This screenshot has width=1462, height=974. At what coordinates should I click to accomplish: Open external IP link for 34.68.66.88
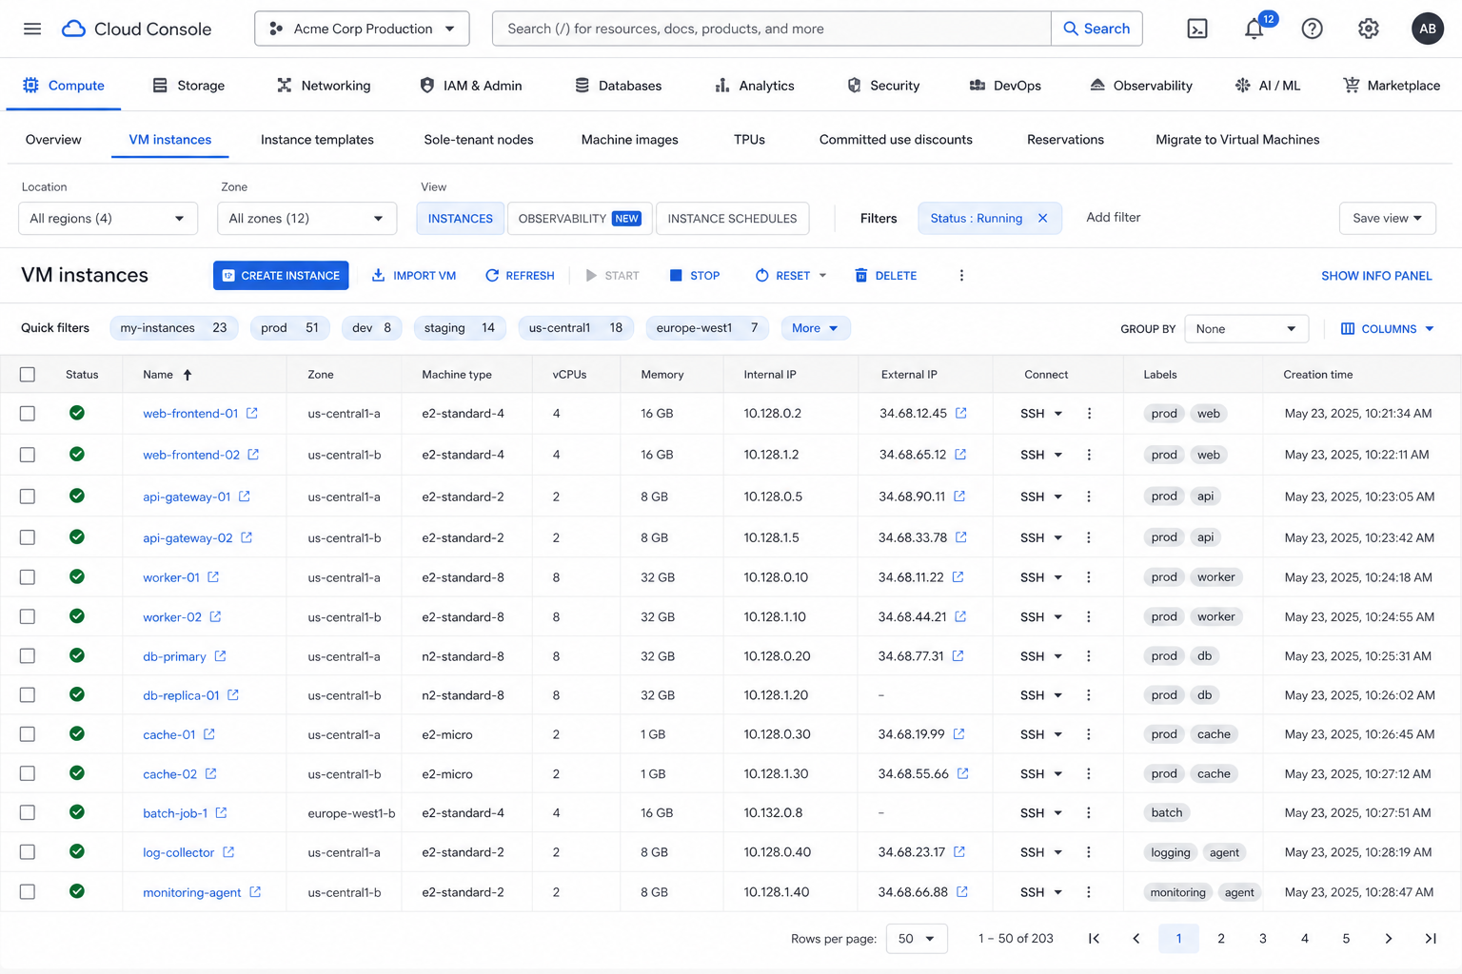[962, 892]
